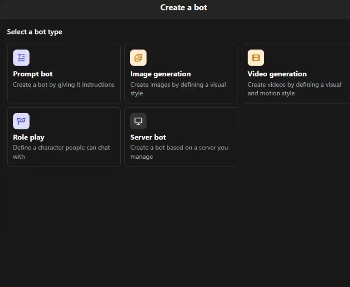Image resolution: width=350 pixels, height=287 pixels.
Task: Click the Select a bot type heading
Action: point(34,32)
